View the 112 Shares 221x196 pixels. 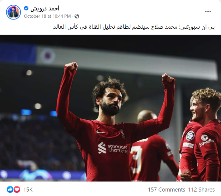[x=201, y=189]
